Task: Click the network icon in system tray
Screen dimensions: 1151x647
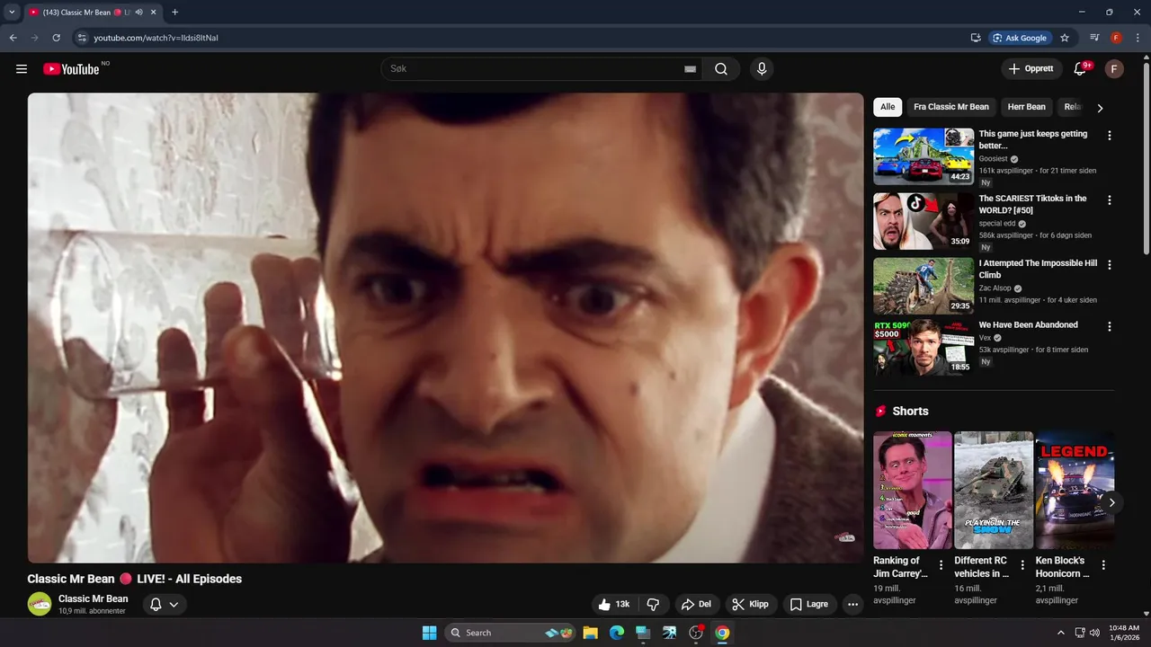Action: [1080, 633]
